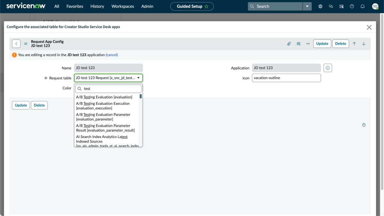Open the more options ellipsis icon
This screenshot has height=216, width=384.
(308, 44)
